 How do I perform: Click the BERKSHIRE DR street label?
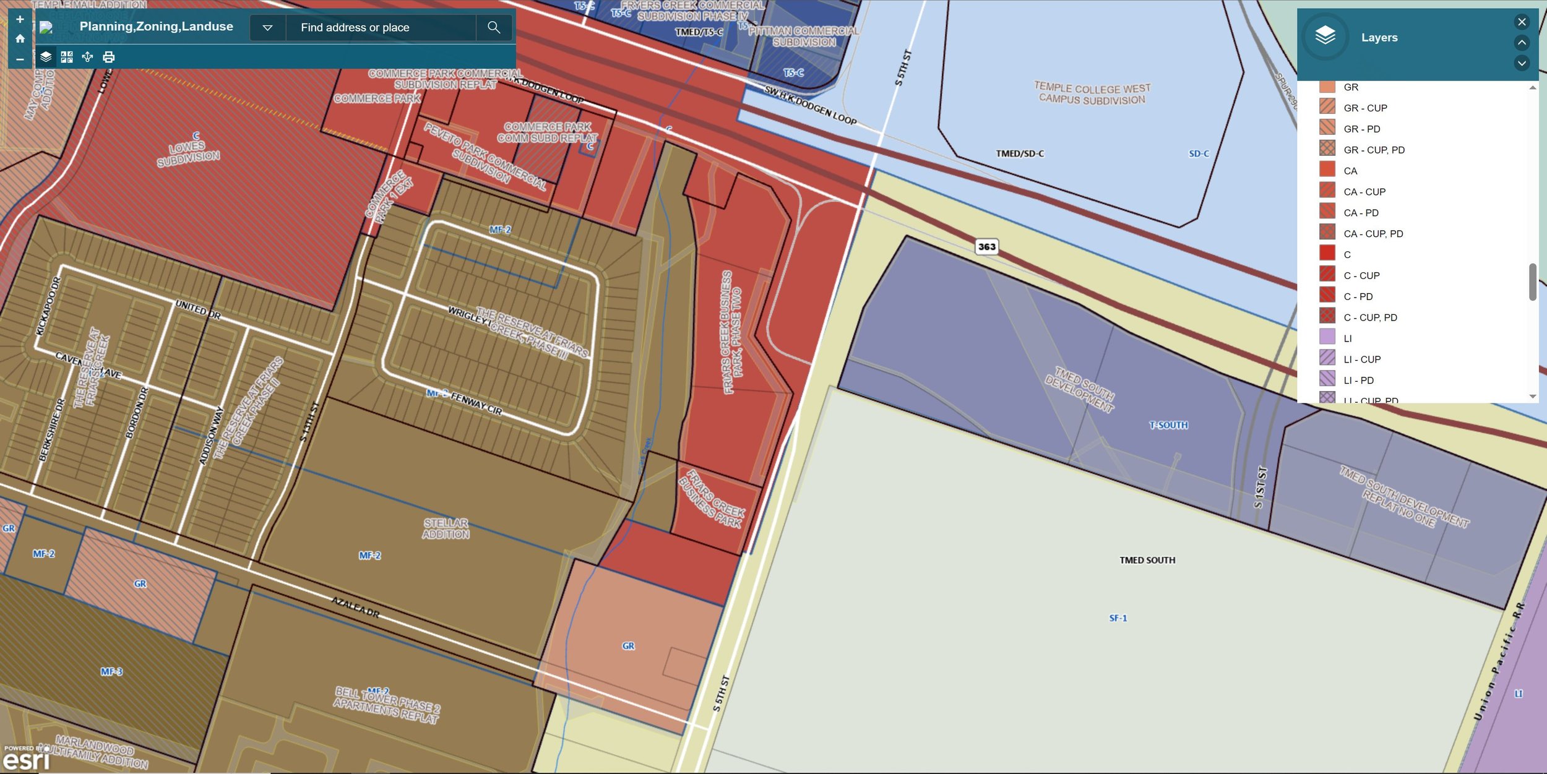pos(51,430)
